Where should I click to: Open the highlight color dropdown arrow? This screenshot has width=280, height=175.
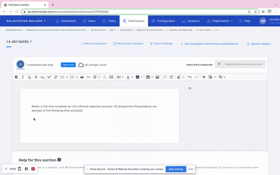coord(183,77)
